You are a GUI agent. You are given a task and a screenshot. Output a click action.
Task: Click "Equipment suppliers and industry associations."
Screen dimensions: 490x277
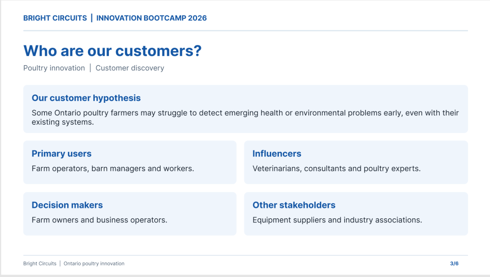click(337, 220)
